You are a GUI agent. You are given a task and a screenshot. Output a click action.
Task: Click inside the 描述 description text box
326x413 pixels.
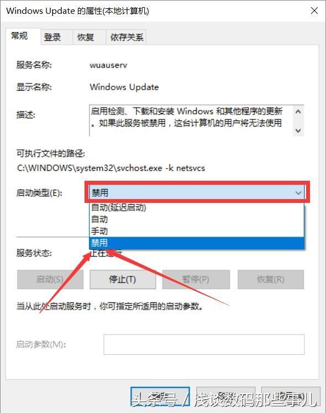pyautogui.click(x=191, y=121)
